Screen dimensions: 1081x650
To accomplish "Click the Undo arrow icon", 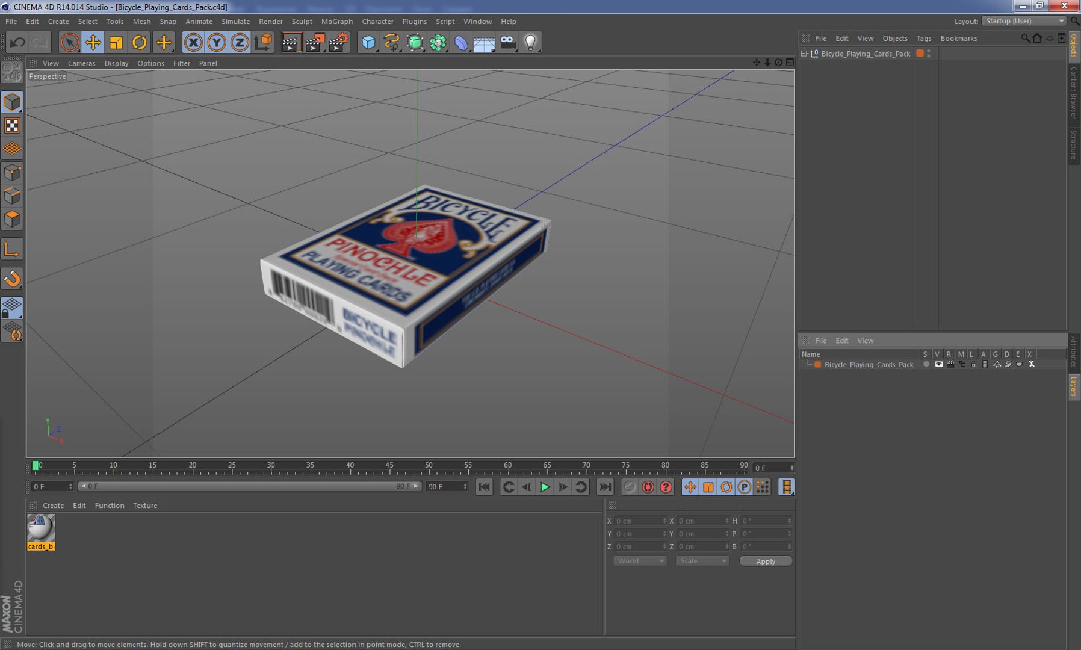I will click(17, 42).
